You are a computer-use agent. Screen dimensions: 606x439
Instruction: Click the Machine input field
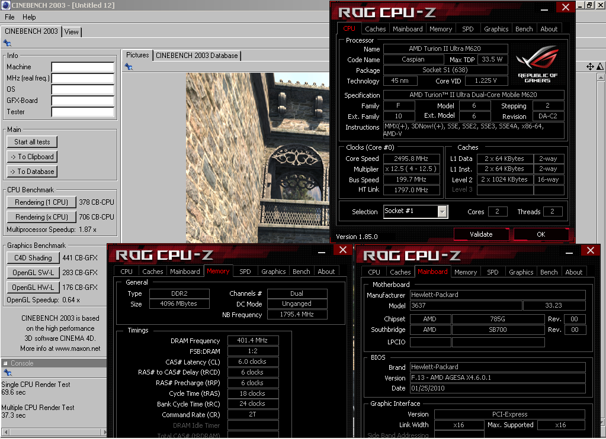pyautogui.click(x=83, y=67)
